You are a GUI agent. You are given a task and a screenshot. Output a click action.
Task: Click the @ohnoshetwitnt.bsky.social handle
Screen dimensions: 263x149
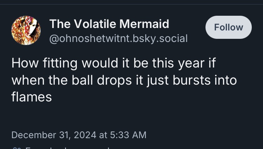[x=118, y=38]
